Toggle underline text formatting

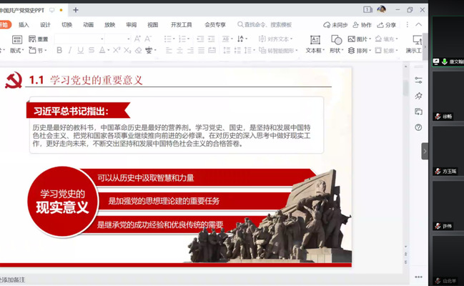point(81,51)
